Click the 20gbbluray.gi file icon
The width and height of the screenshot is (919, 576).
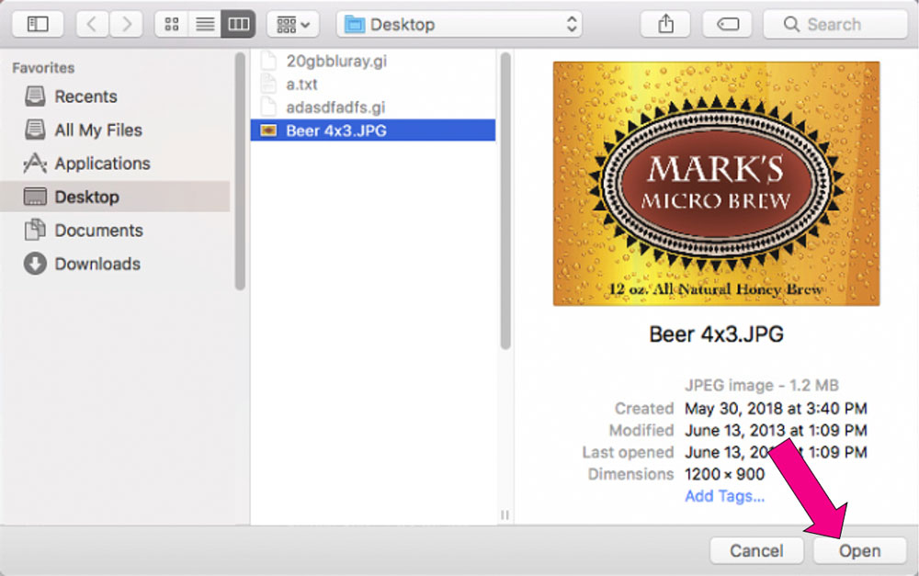click(267, 61)
